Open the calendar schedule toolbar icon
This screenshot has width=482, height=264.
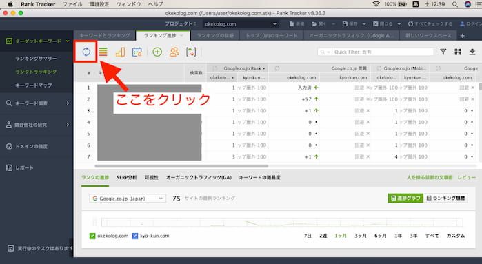[x=137, y=52]
